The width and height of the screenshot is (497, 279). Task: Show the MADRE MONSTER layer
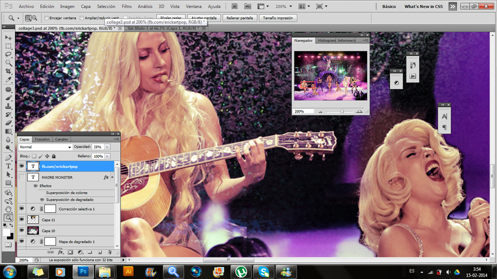click(21, 177)
